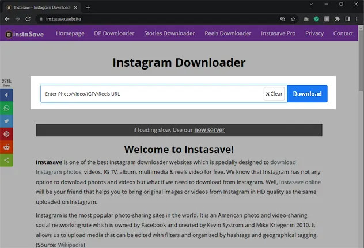Open the green general share icon
Image resolution: width=364 pixels, height=248 pixels.
click(x=6, y=160)
